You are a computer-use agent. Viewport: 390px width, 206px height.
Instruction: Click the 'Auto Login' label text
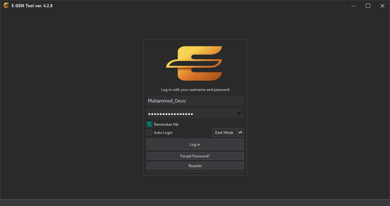163,133
